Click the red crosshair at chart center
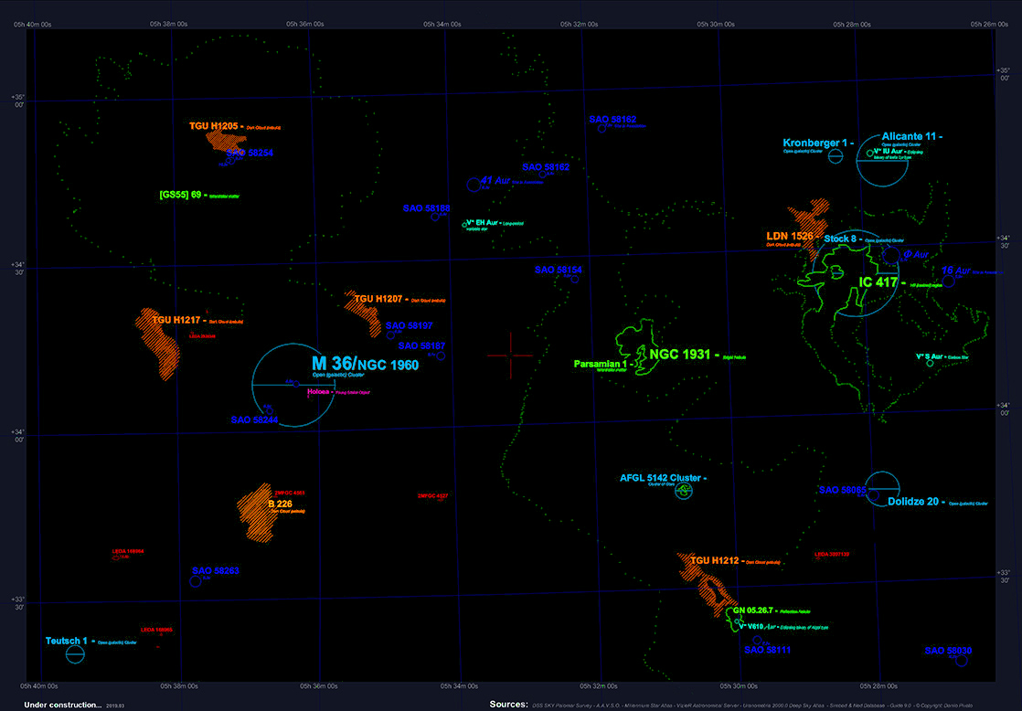The height and width of the screenshot is (711, 1022). pyautogui.click(x=510, y=355)
